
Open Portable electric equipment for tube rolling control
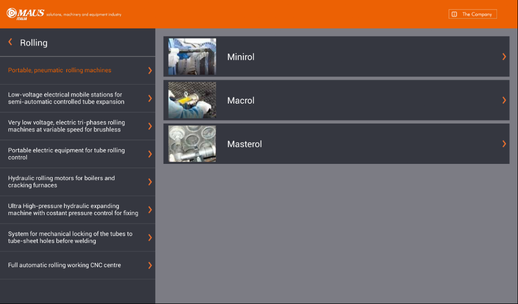coord(78,154)
